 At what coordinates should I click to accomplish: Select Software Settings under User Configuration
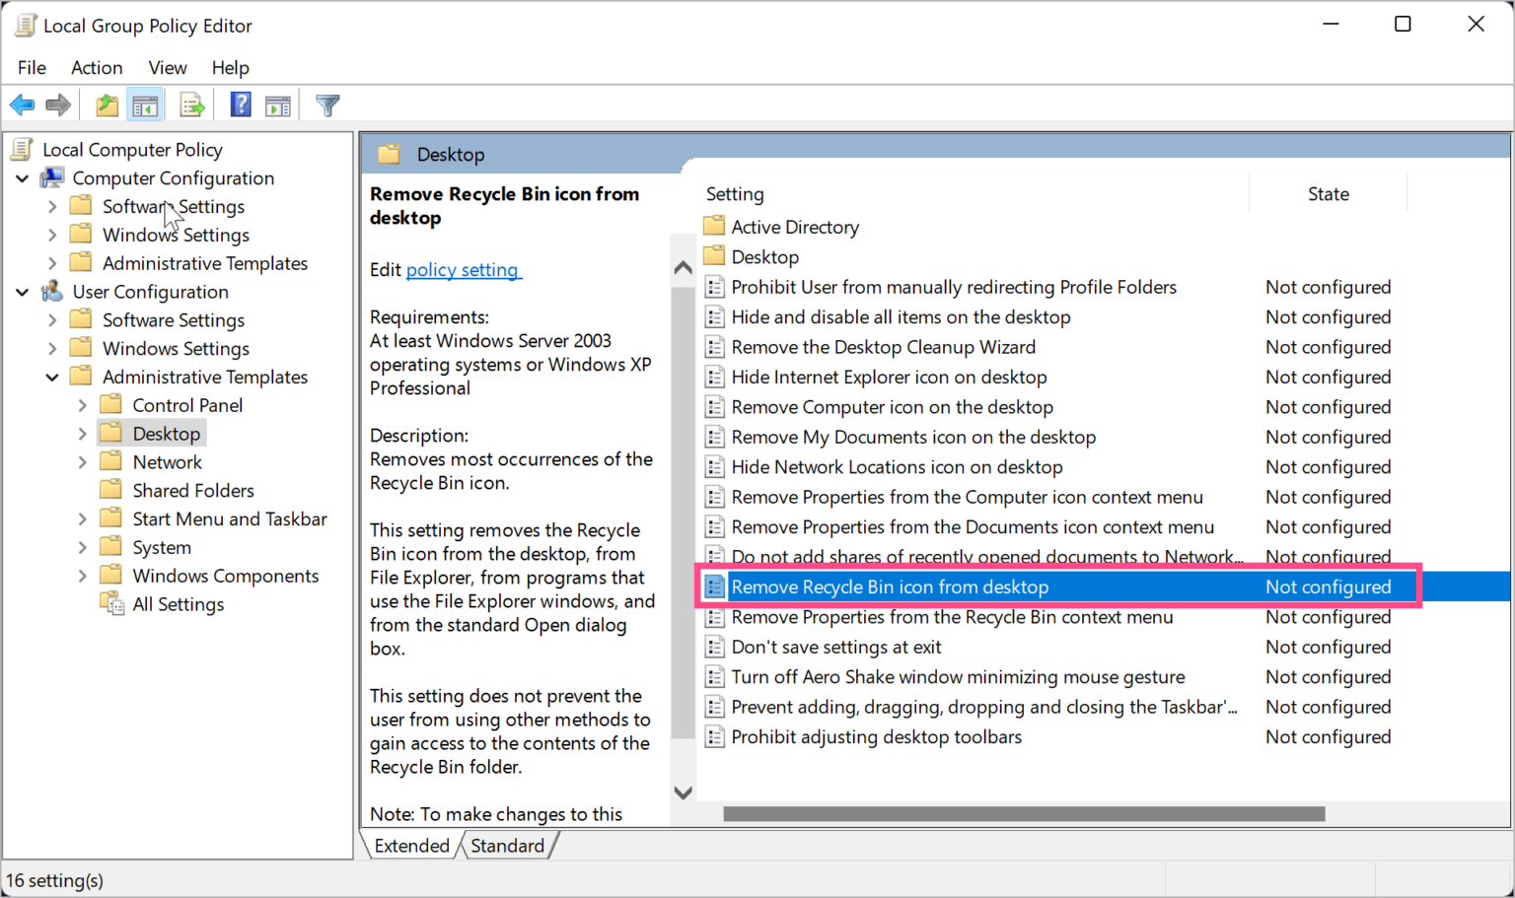click(174, 320)
